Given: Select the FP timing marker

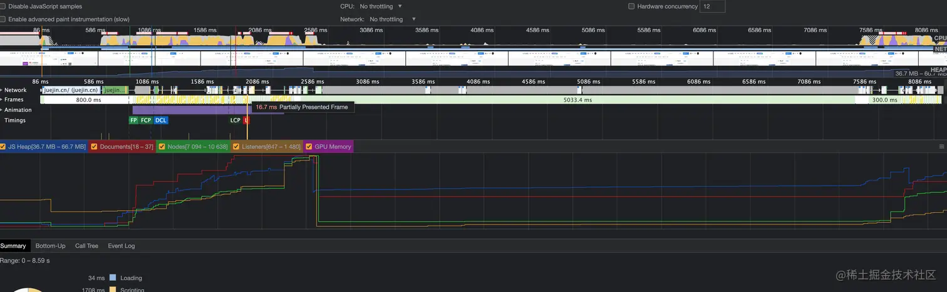Looking at the screenshot, I should pyautogui.click(x=133, y=120).
